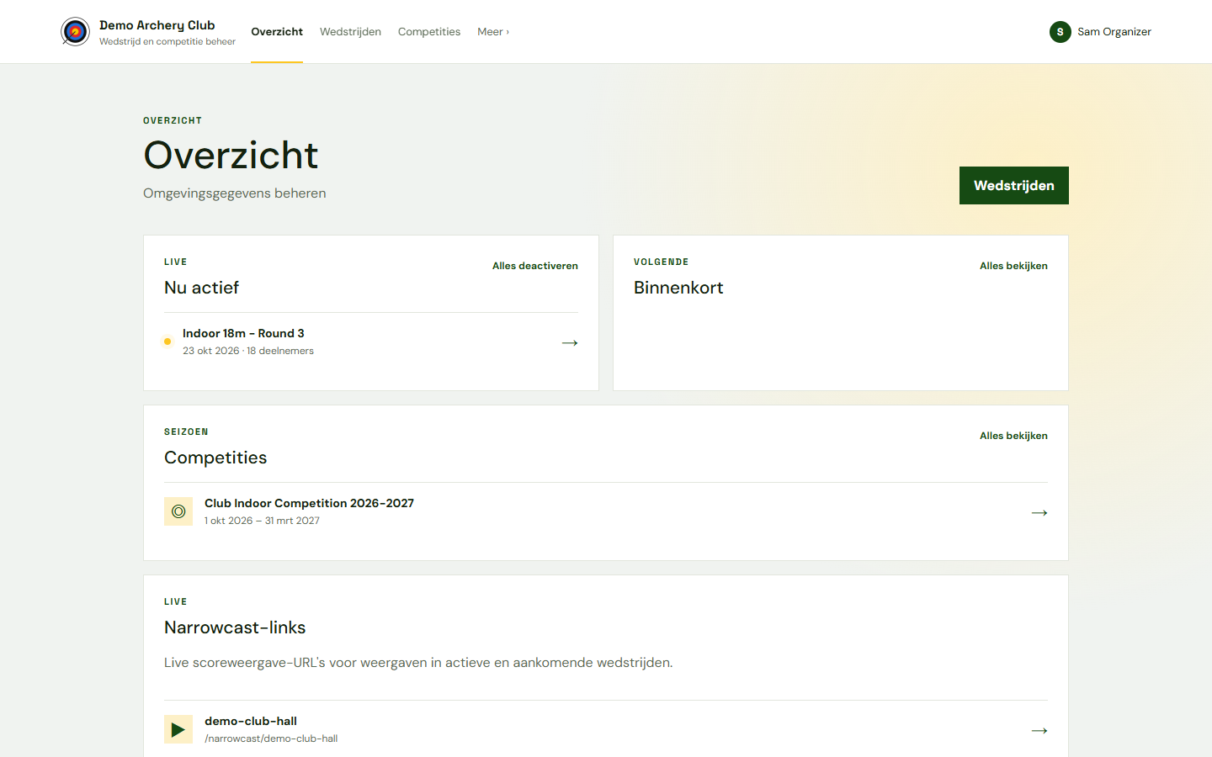Go to the Competities tab
Screen dimensions: 1212x757
[x=429, y=32]
